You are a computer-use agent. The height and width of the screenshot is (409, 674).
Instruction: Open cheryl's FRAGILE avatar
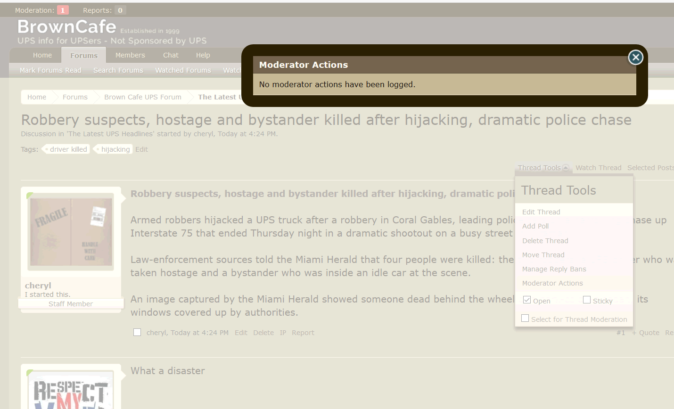pyautogui.click(x=71, y=232)
